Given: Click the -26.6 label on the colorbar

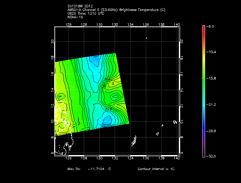Looking at the screenshot, I should pos(211,130).
